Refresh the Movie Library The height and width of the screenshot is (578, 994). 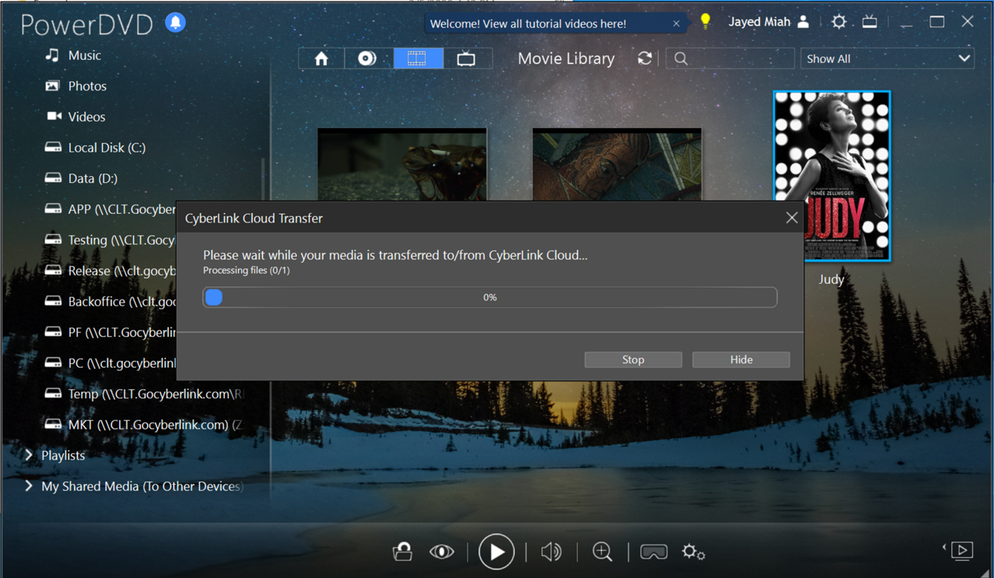click(x=645, y=59)
